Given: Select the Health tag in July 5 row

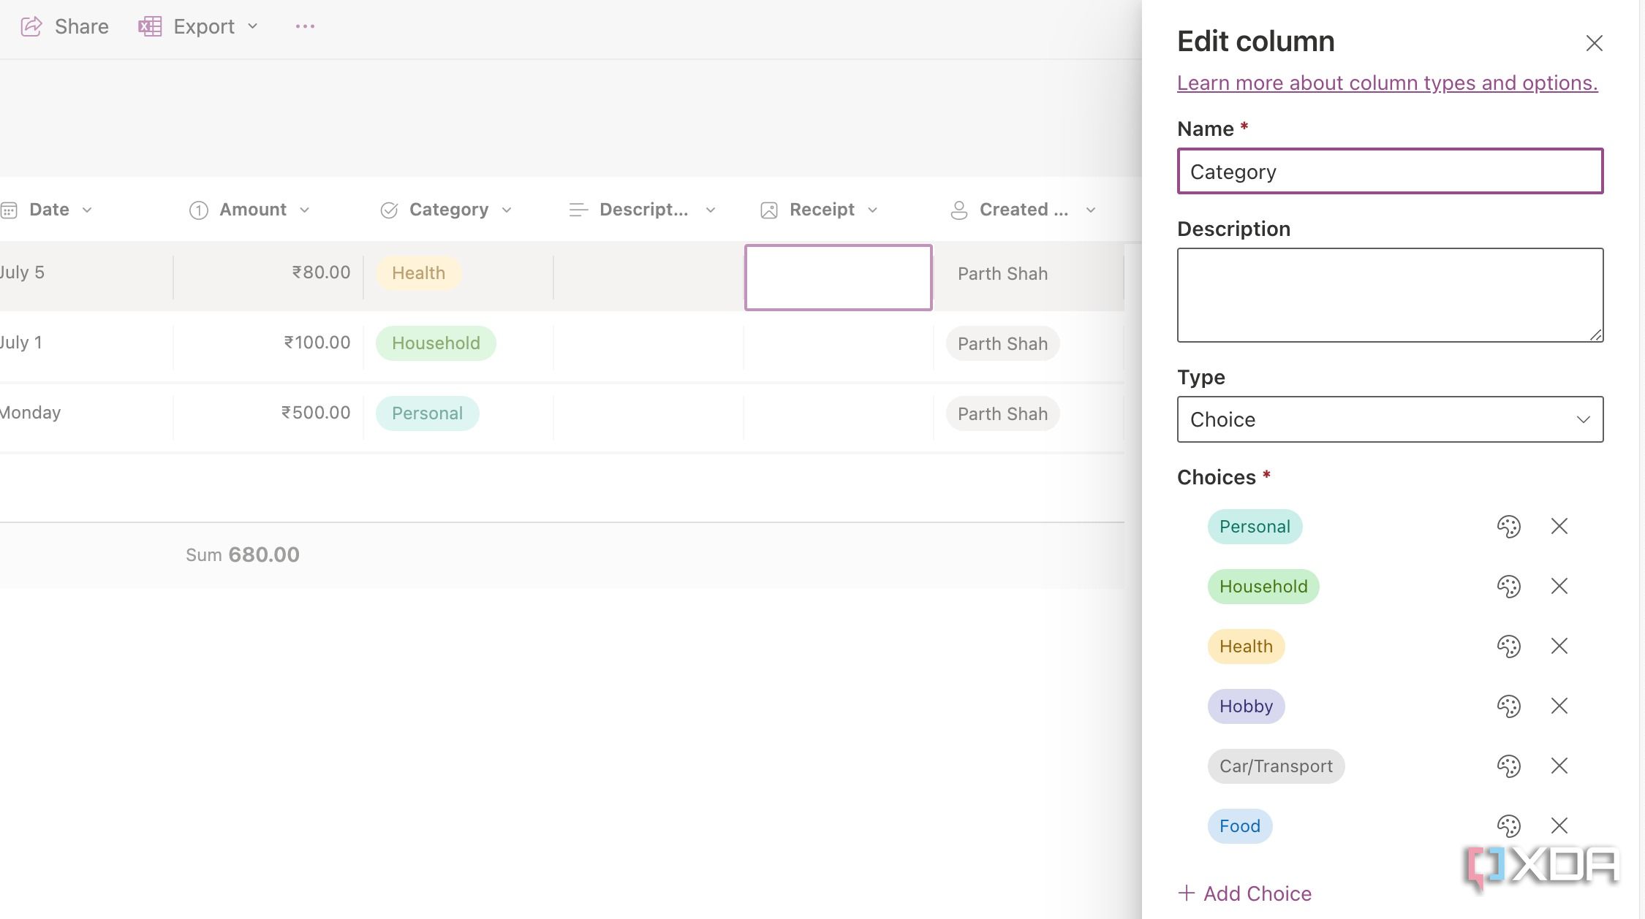Looking at the screenshot, I should 418,273.
